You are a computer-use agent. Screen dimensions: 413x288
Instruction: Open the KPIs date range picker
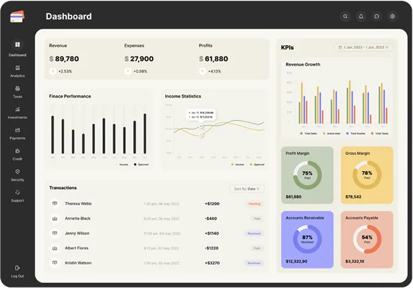362,47
